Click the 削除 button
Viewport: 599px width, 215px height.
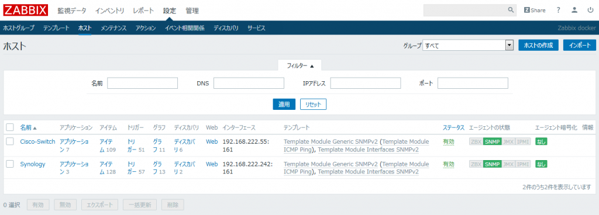pos(173,204)
